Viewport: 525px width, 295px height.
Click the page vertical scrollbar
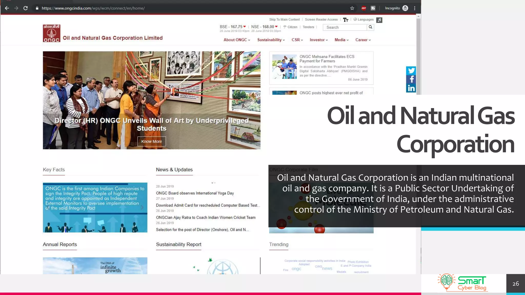418,56
